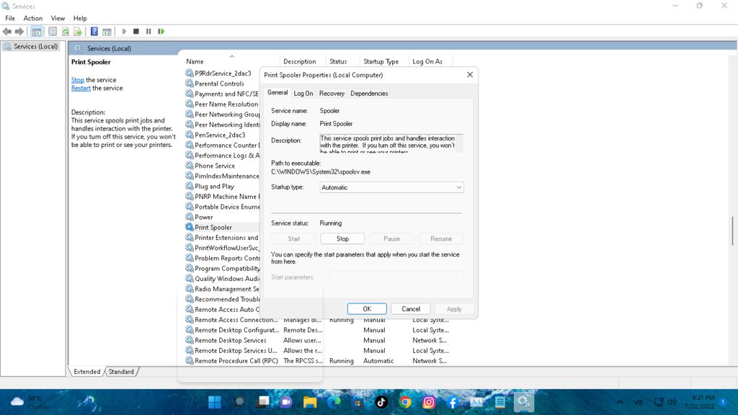Viewport: 738px width, 415px height.
Task: Open Facebook from taskbar
Action: click(x=453, y=402)
